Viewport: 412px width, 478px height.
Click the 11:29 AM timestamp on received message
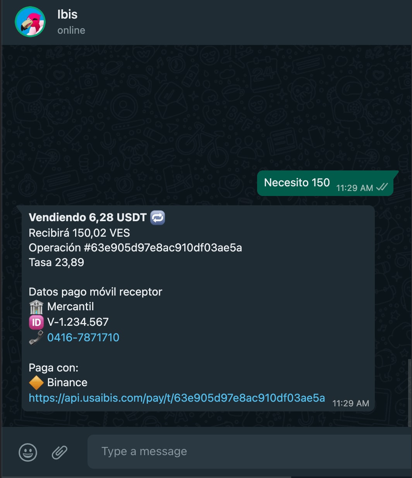pyautogui.click(x=351, y=403)
